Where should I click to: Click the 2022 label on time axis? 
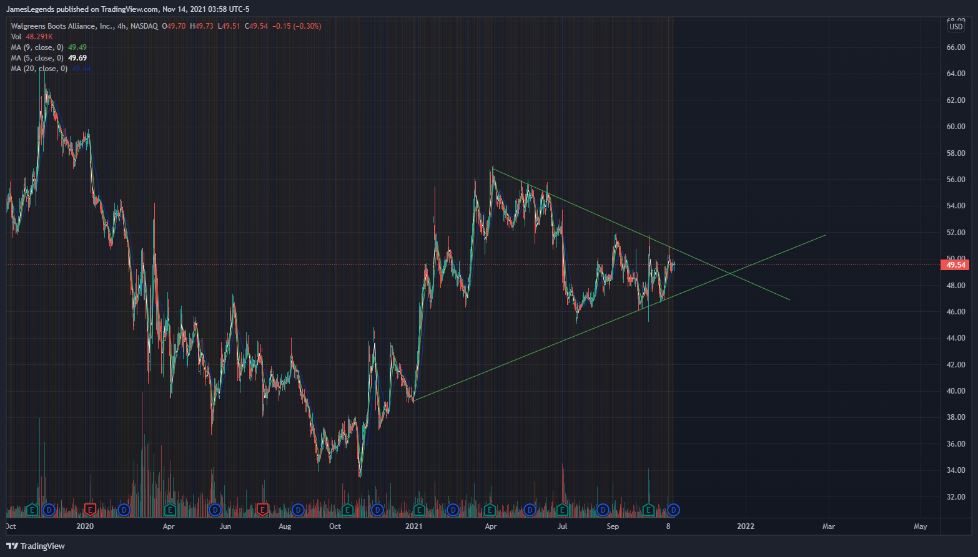tap(746, 526)
